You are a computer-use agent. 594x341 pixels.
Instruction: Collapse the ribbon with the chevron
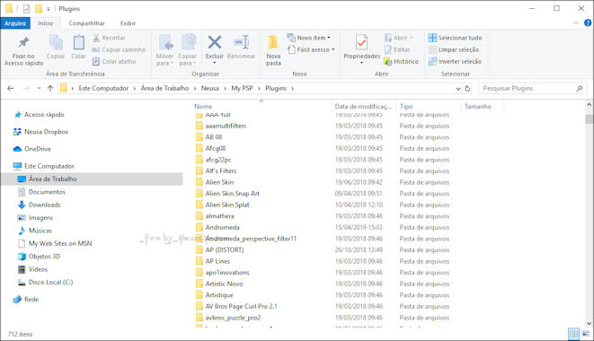tap(576, 23)
